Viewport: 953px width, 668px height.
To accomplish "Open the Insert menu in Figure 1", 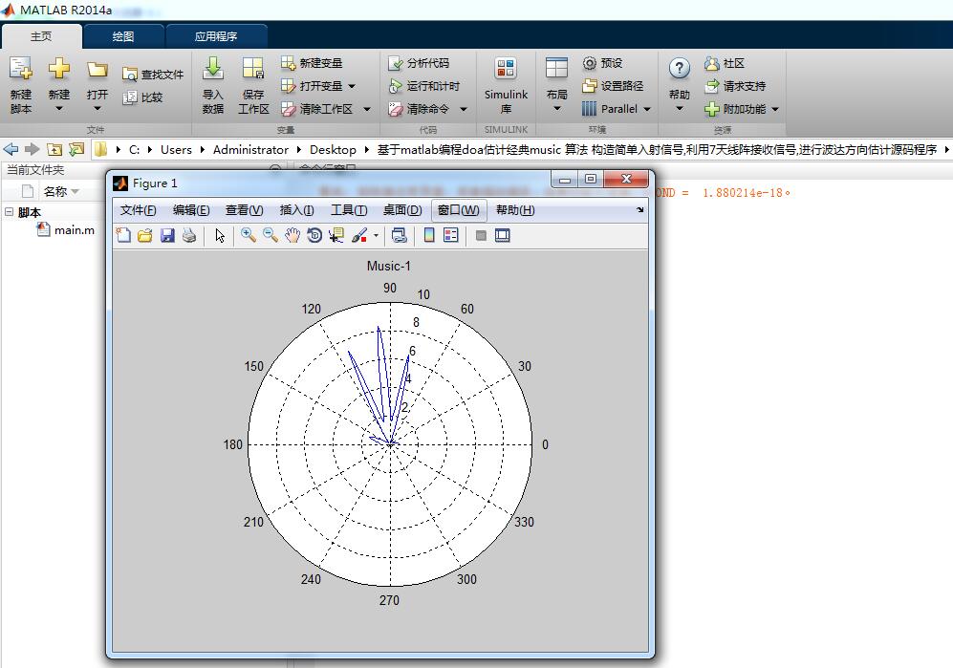I will point(296,210).
